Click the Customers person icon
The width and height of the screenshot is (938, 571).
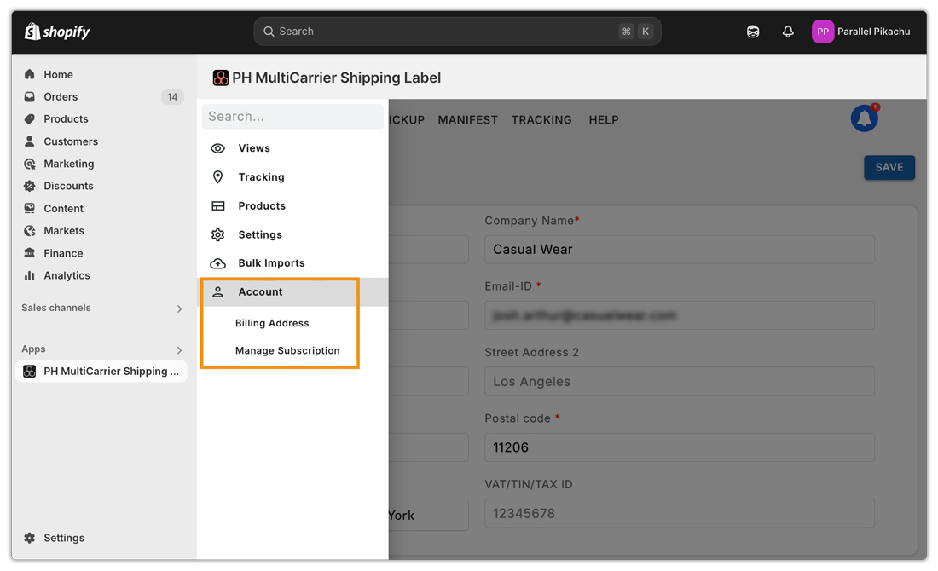point(29,141)
